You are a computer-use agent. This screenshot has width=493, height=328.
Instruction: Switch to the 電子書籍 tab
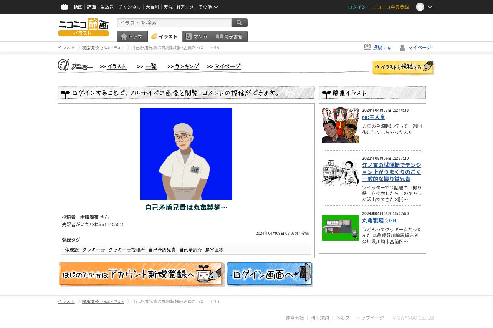click(x=230, y=36)
